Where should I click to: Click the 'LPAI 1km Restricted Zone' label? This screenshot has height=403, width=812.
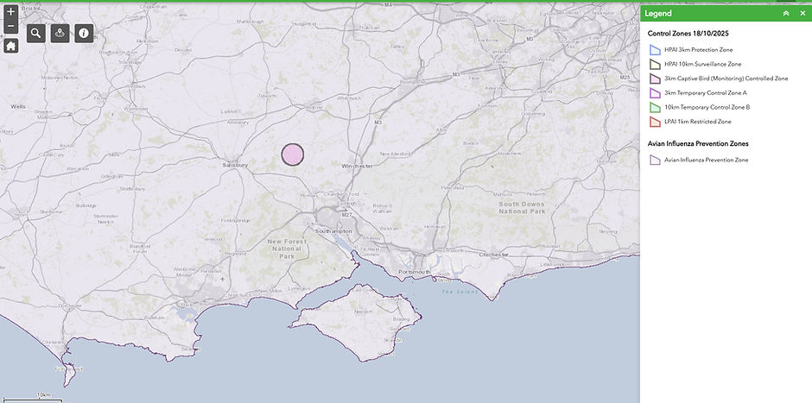pyautogui.click(x=698, y=122)
